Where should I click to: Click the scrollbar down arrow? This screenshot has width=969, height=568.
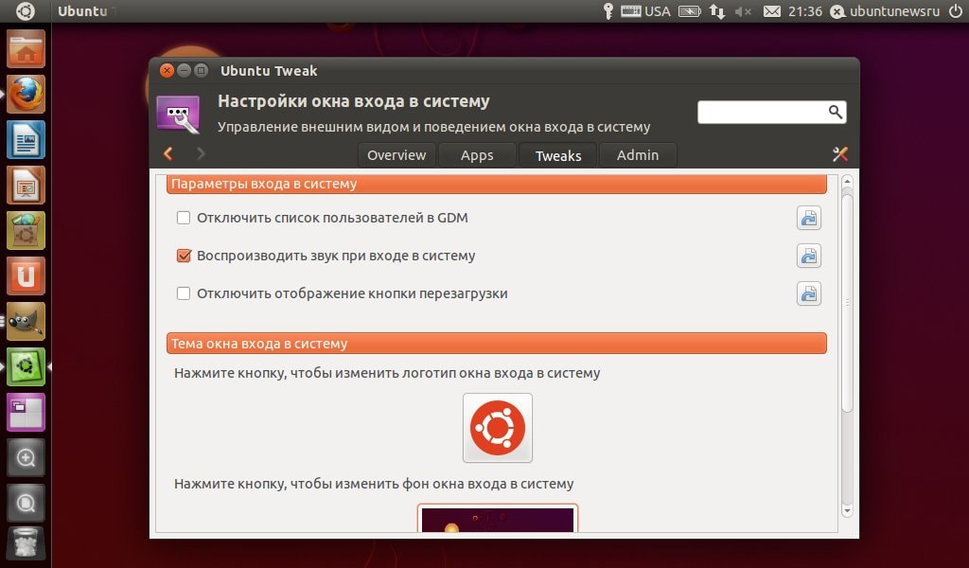click(x=847, y=511)
